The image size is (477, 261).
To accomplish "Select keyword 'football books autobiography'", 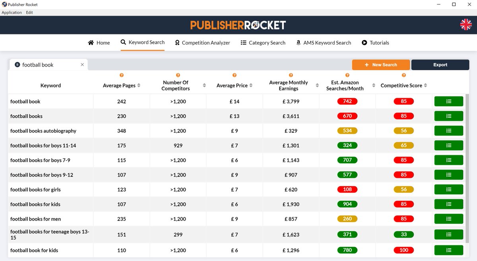I will pyautogui.click(x=43, y=131).
